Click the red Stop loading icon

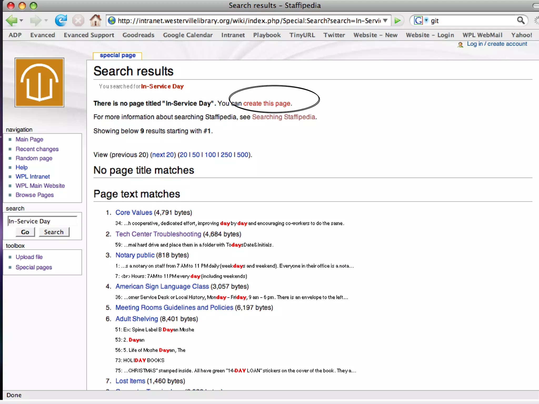click(78, 21)
